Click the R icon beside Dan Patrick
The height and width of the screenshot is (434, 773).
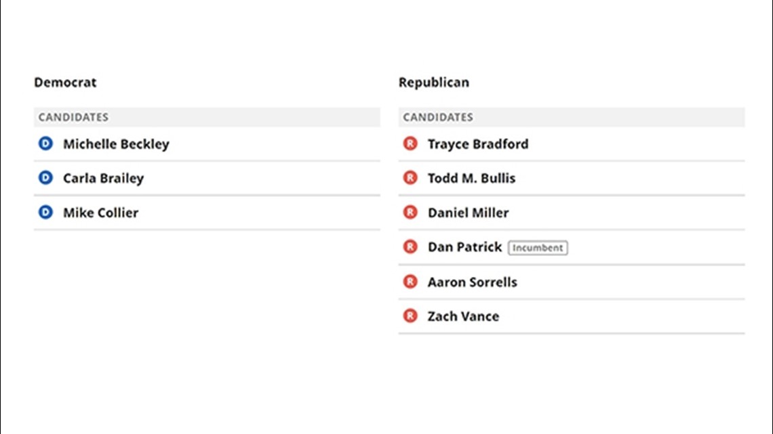pyautogui.click(x=410, y=246)
